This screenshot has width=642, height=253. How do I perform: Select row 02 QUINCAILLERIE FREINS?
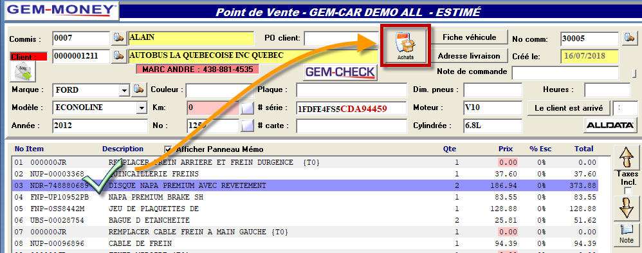coord(306,174)
